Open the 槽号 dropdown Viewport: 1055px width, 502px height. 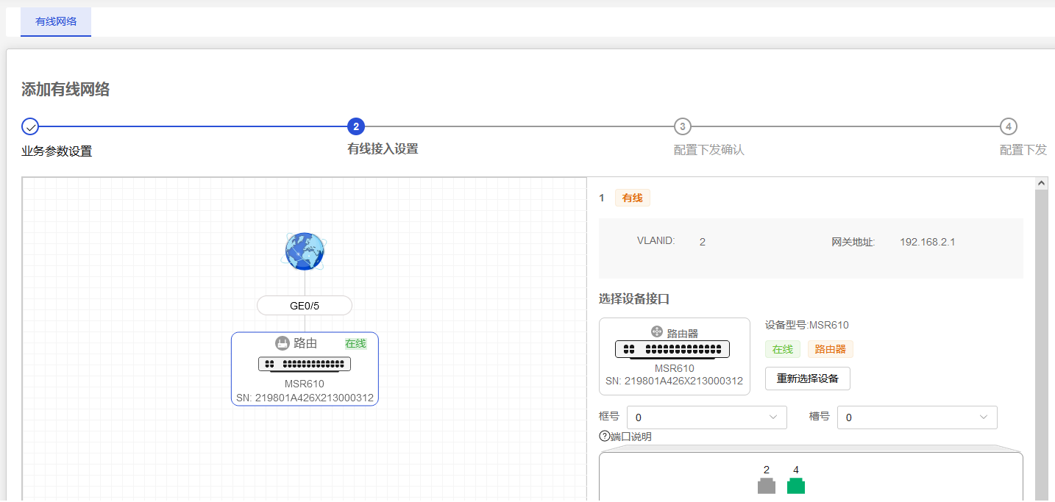click(x=917, y=417)
